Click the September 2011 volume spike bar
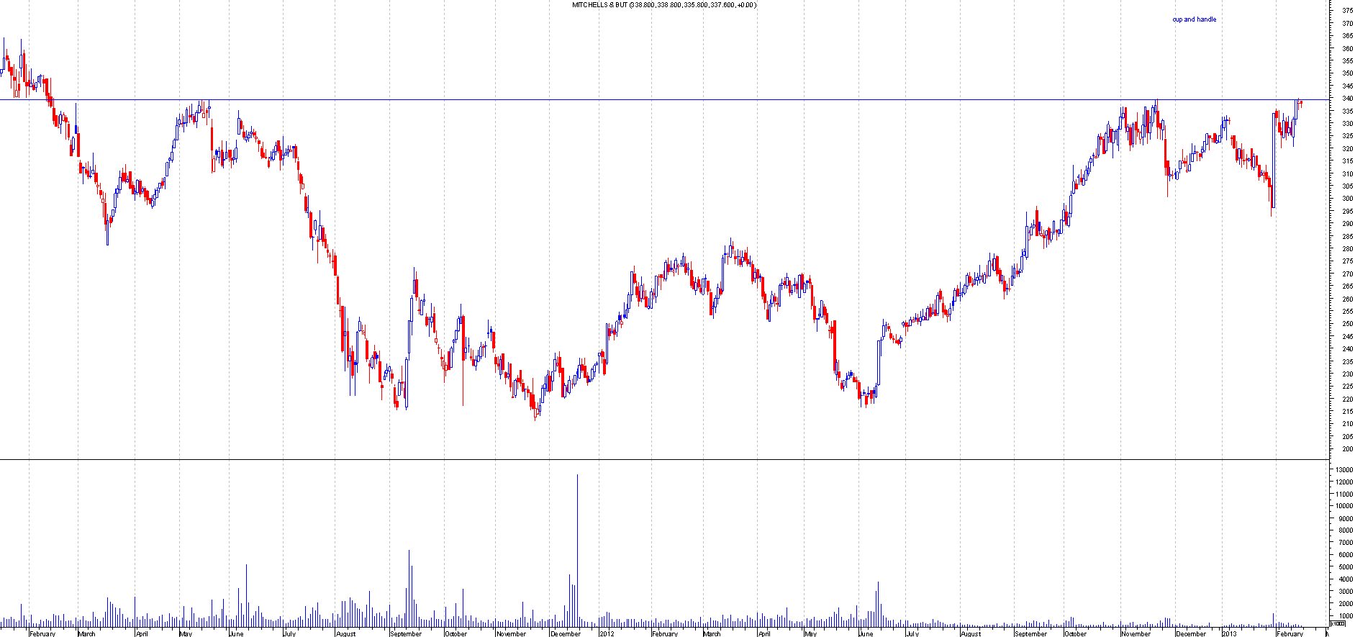Image resolution: width=1355 pixels, height=637 pixels. pos(409,587)
